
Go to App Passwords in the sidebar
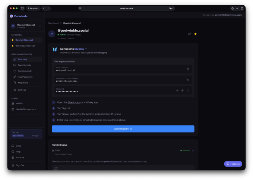25,77
